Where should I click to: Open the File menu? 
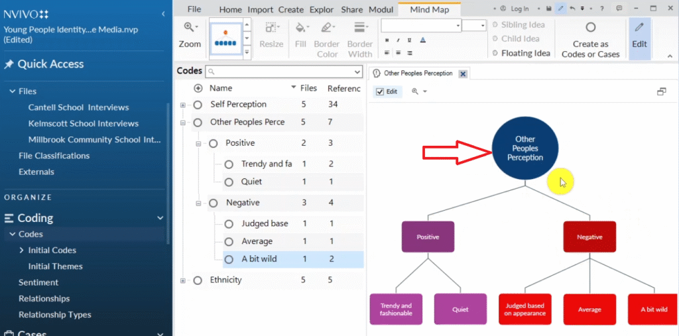[194, 9]
